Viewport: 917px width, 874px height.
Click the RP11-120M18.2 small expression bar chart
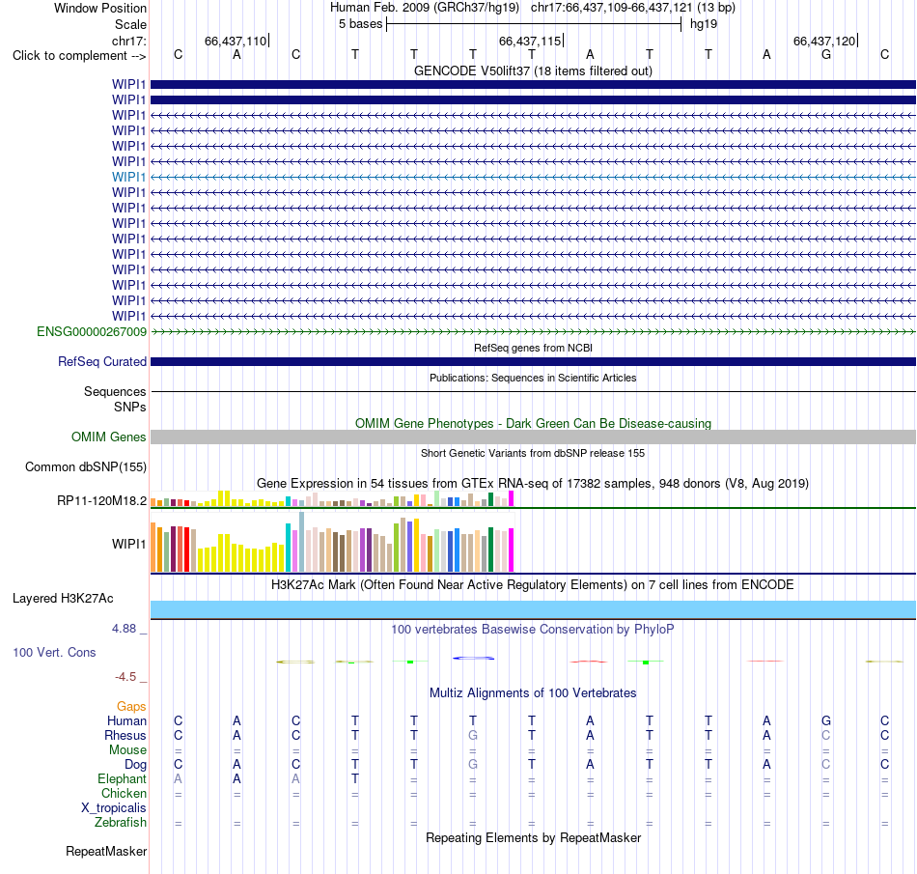click(332, 498)
